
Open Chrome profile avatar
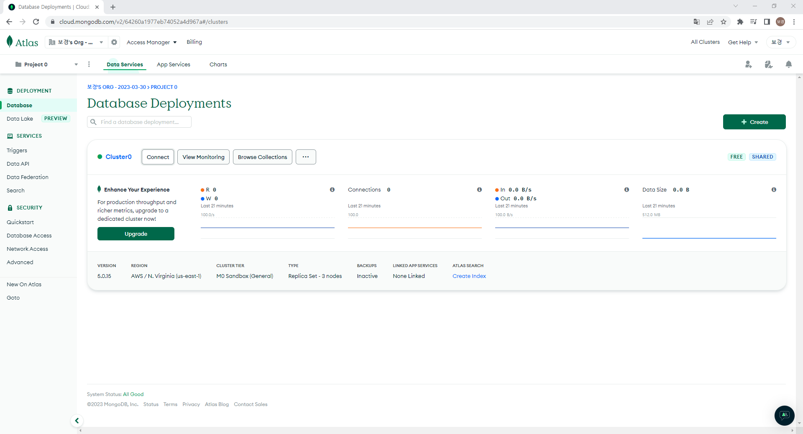pos(780,22)
